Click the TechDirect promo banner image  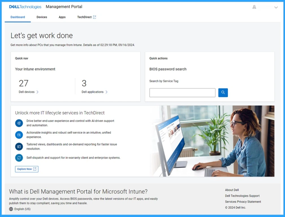pyautogui.click(x=212, y=141)
